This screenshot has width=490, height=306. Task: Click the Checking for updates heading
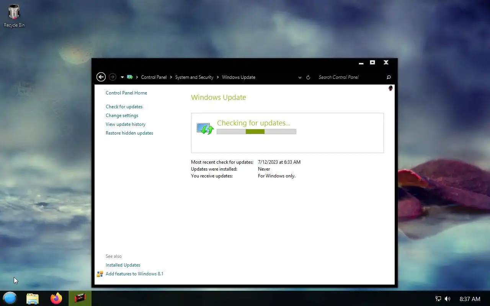(x=253, y=123)
